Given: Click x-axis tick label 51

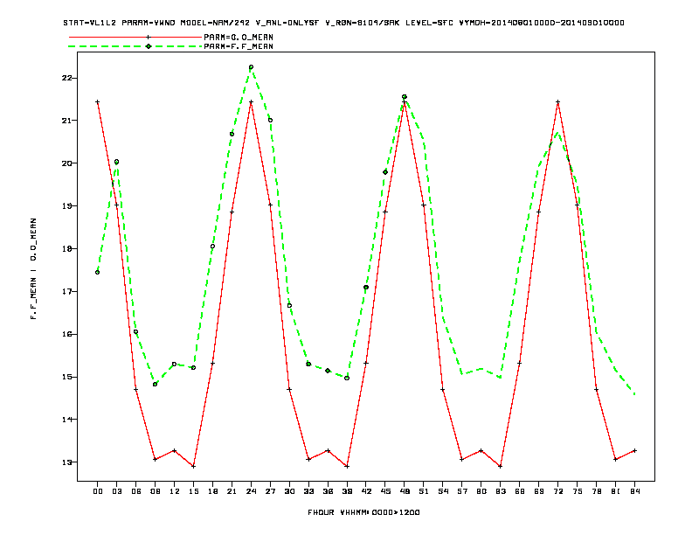Looking at the screenshot, I should point(424,491).
